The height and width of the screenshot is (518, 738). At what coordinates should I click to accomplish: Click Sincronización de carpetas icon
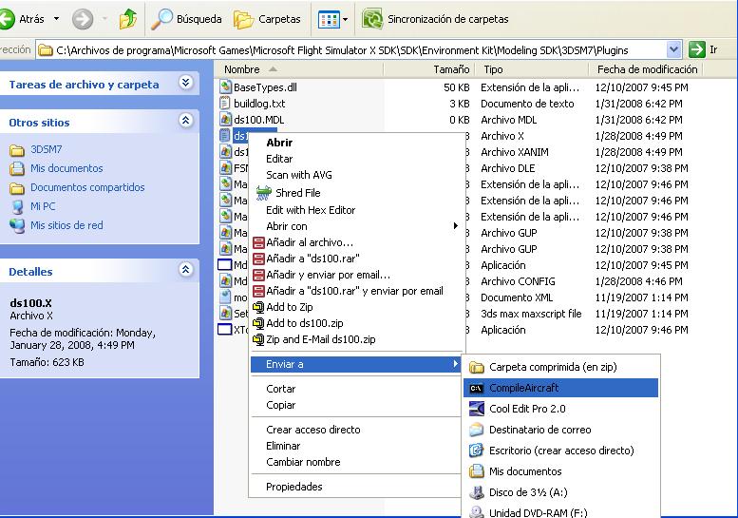373,19
